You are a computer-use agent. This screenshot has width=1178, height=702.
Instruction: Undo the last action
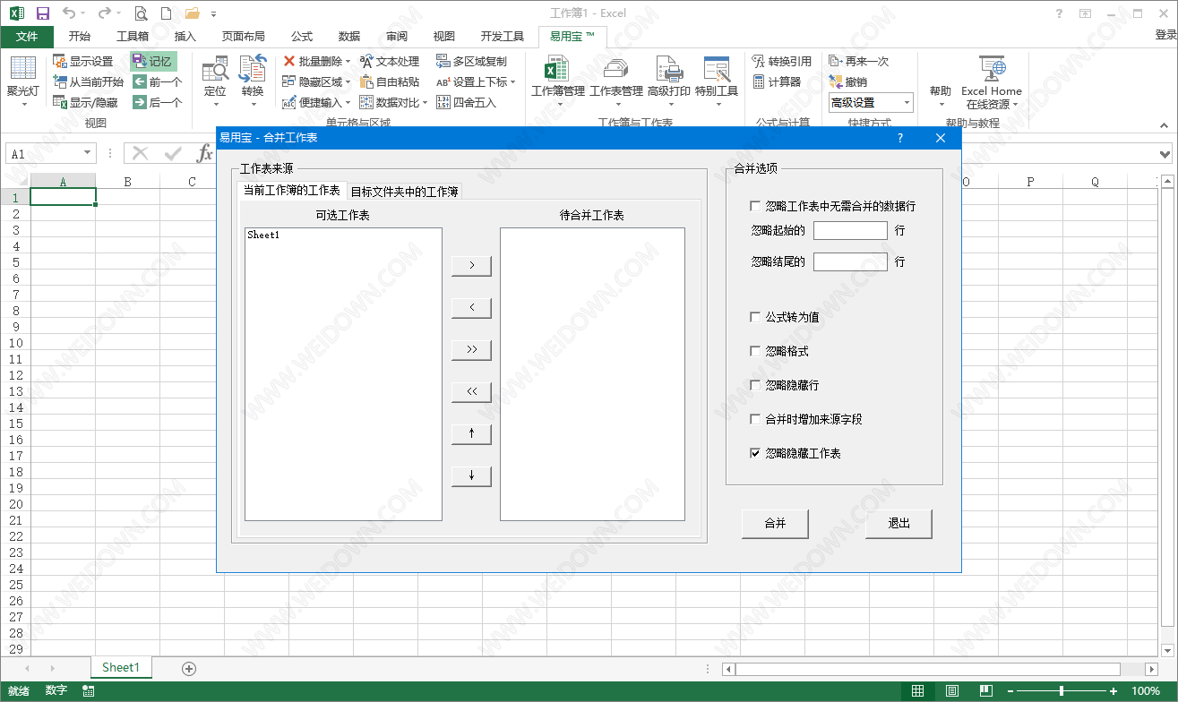pos(69,13)
